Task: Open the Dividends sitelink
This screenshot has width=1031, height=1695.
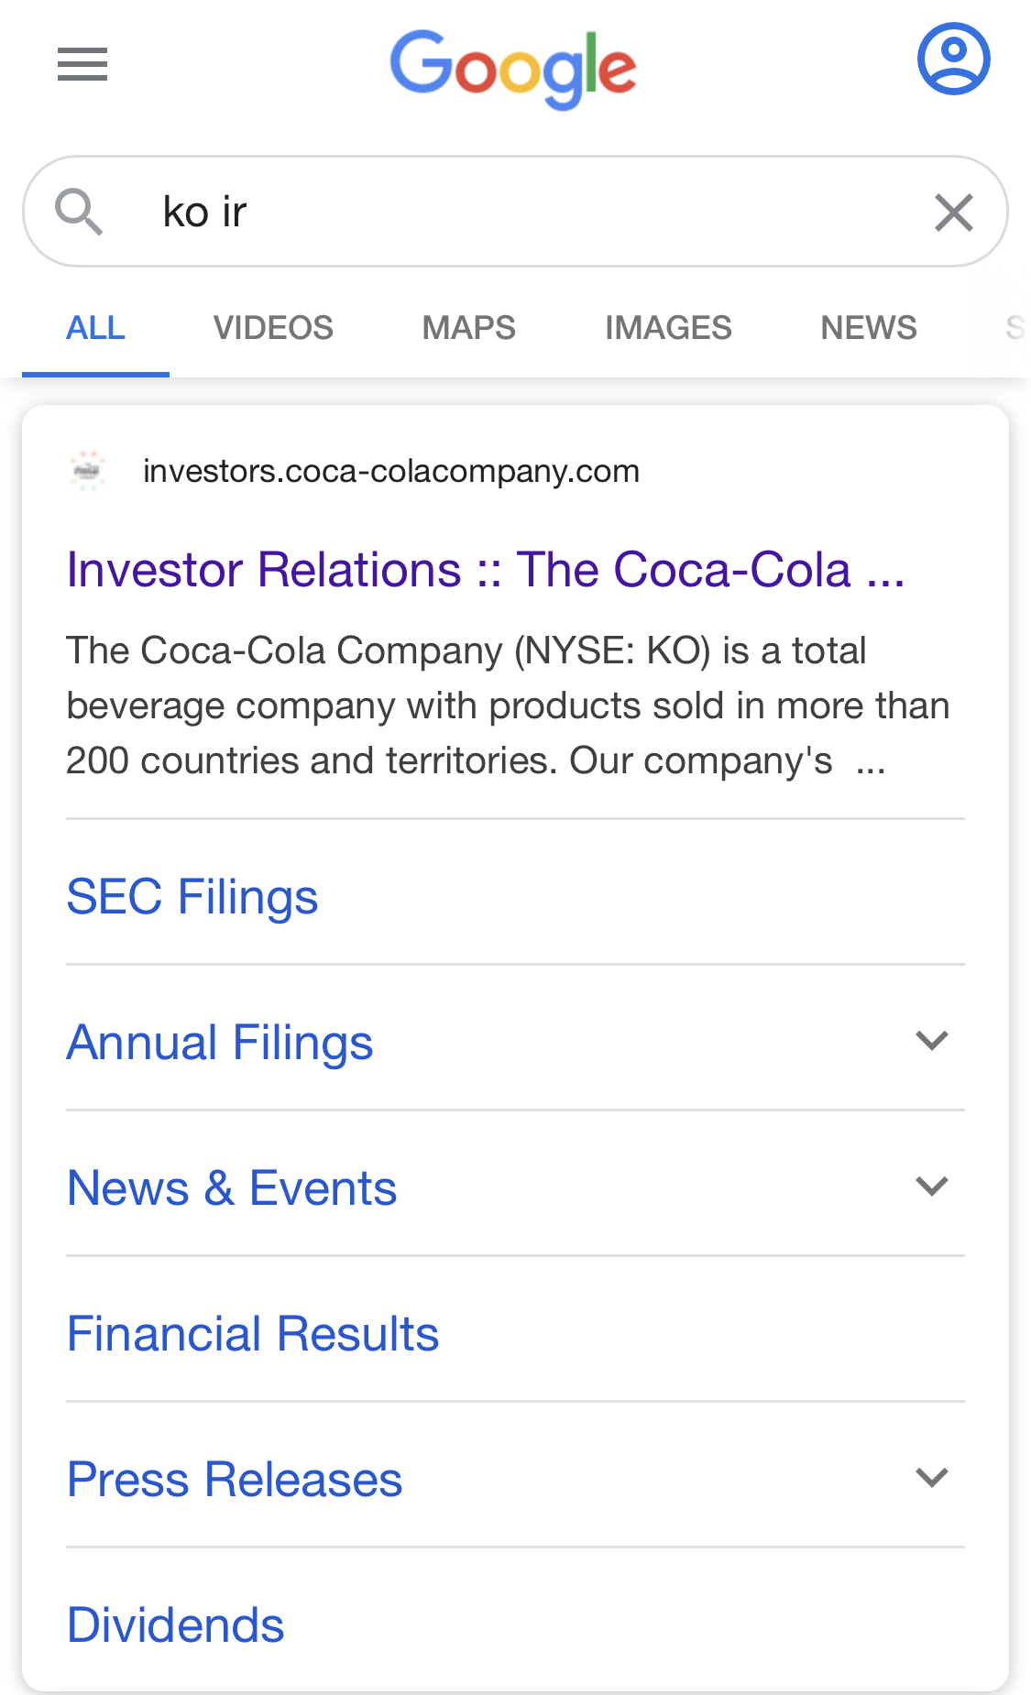Action: tap(176, 1624)
